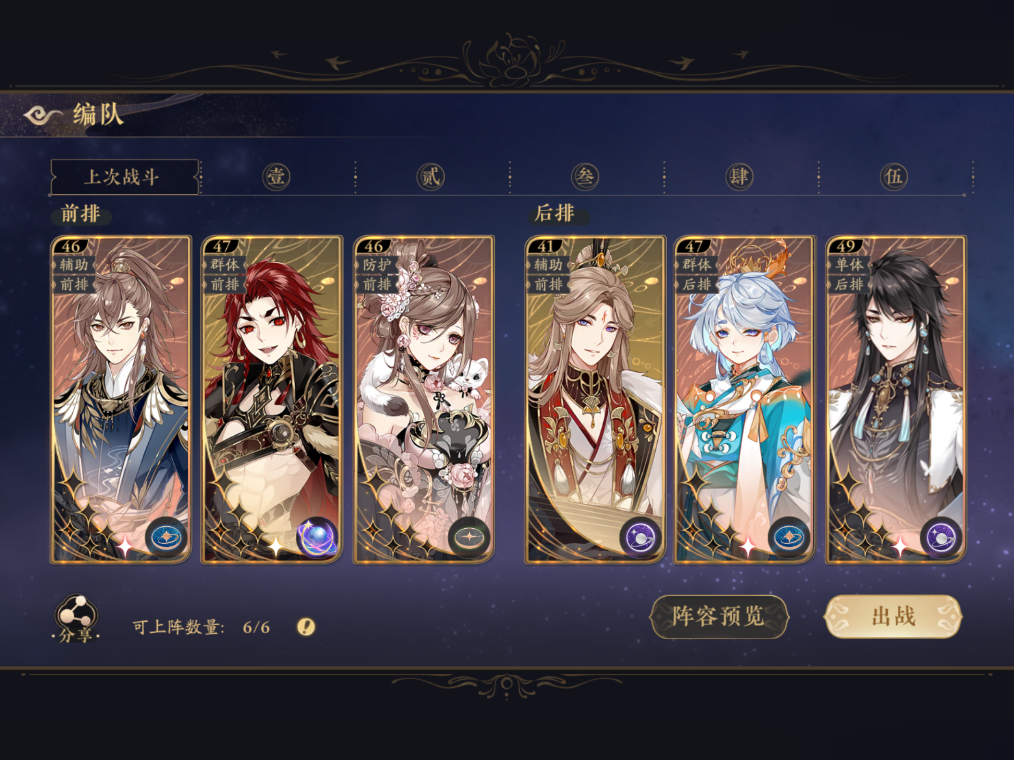Tap the blue compass orb on blue-haired card

point(789,538)
